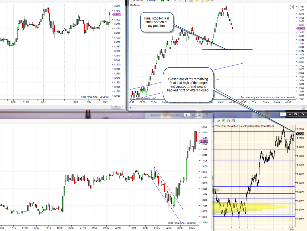Click pink 1.3122 price marker in top-right chart
307x231 pixels.
click(301, 28)
